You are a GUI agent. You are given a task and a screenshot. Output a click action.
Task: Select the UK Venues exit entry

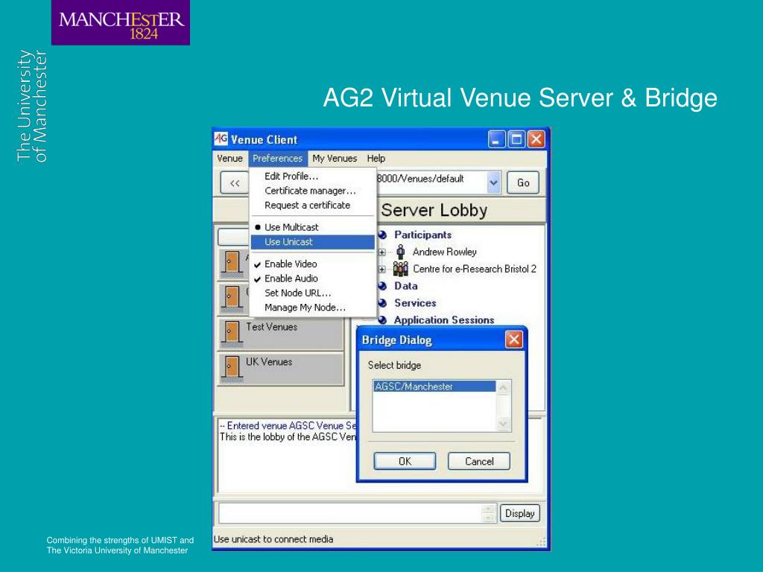(281, 368)
